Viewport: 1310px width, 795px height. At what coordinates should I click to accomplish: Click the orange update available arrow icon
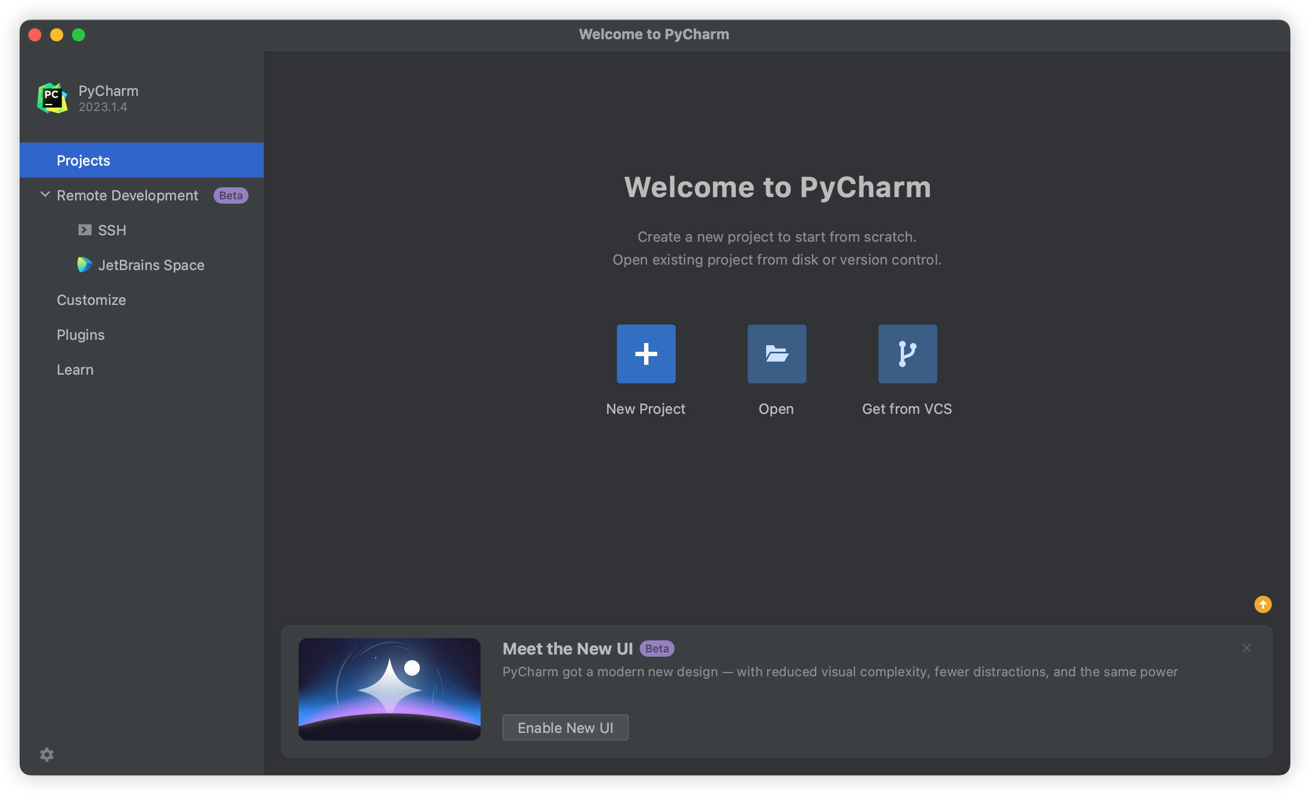1263,604
